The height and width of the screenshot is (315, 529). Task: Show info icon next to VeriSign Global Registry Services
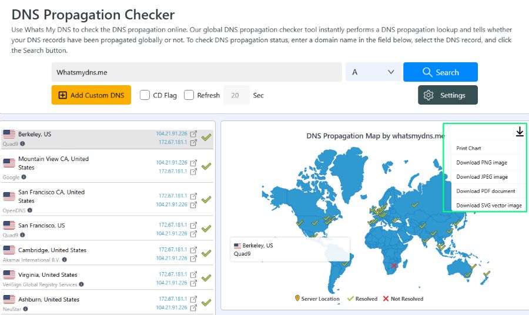(81, 284)
